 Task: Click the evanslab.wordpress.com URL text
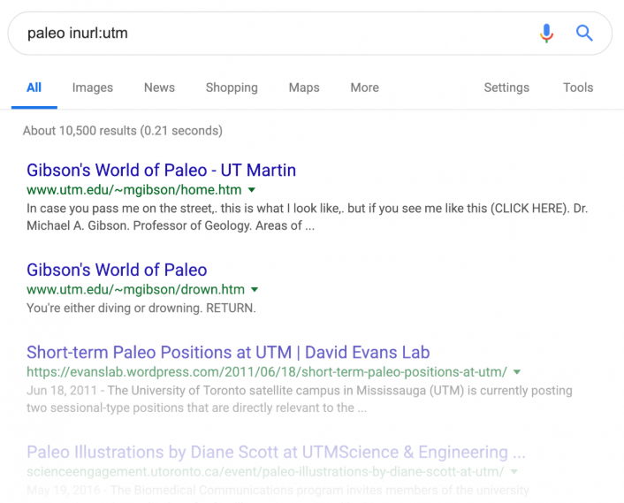point(267,371)
